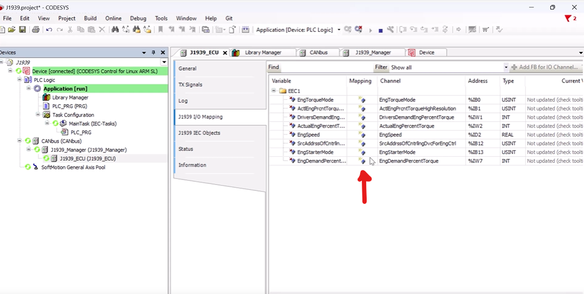
Task: Click the Delete X icon in the toolbar
Action: 102,30
